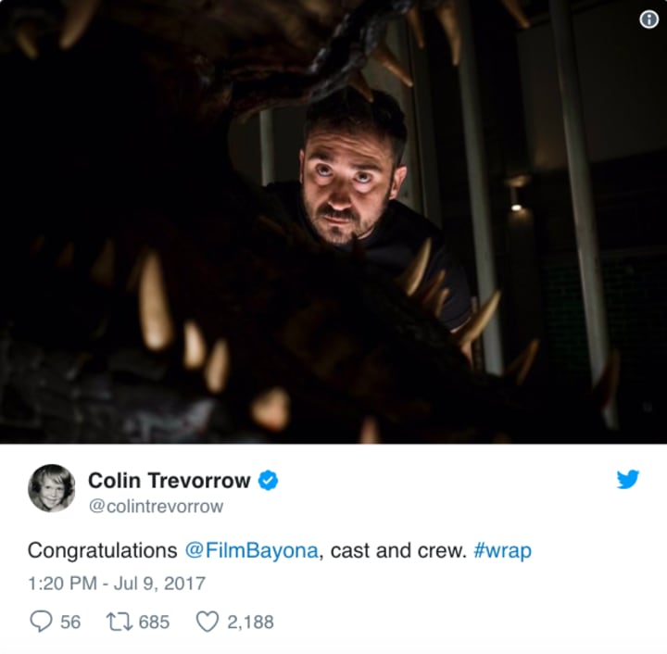The height and width of the screenshot is (654, 667).
Task: Open Colin Trevorrow's profile avatar
Action: 52,488
